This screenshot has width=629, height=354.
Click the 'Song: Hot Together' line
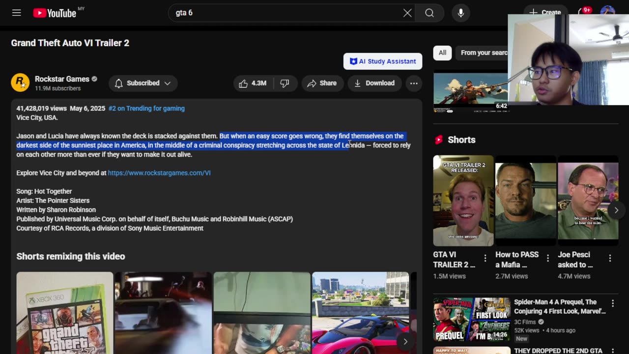[44, 191]
